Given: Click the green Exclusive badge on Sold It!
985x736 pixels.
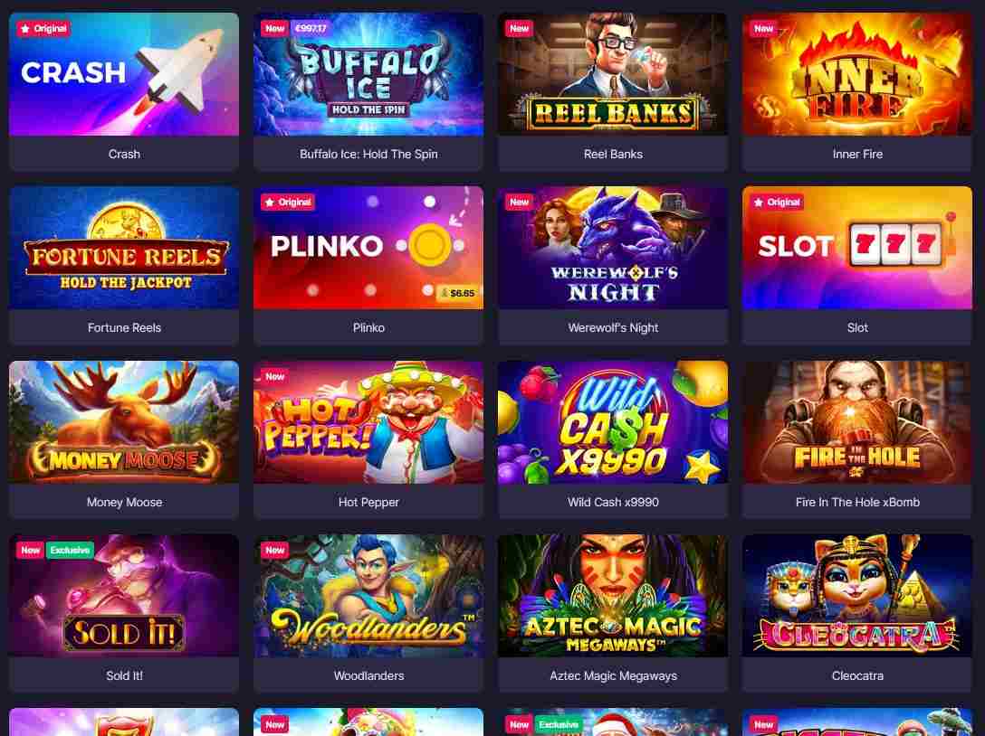Looking at the screenshot, I should tap(70, 551).
